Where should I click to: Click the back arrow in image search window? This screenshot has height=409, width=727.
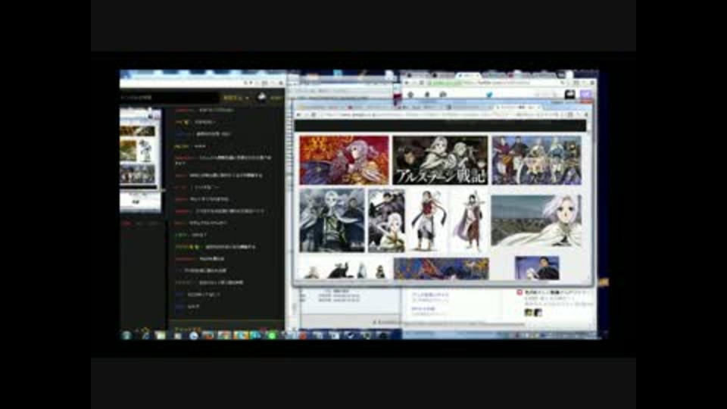point(299,114)
